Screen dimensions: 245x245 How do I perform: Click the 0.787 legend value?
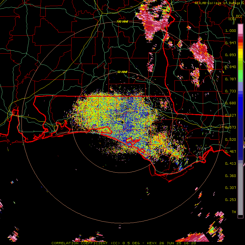231,79
